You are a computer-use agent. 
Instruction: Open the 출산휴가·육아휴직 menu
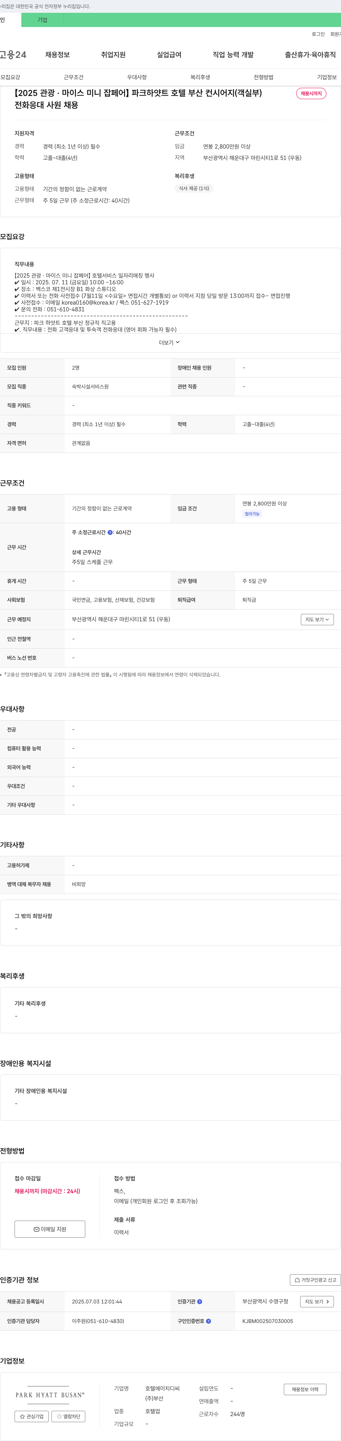310,55
